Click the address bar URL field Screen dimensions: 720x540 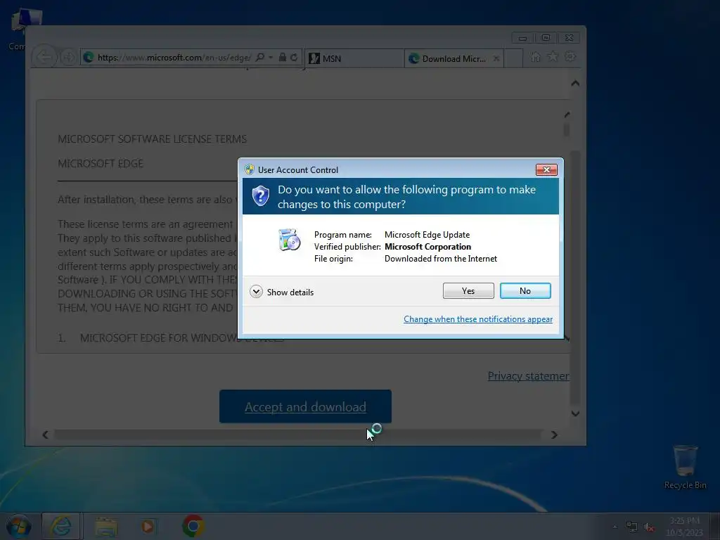[174, 58]
